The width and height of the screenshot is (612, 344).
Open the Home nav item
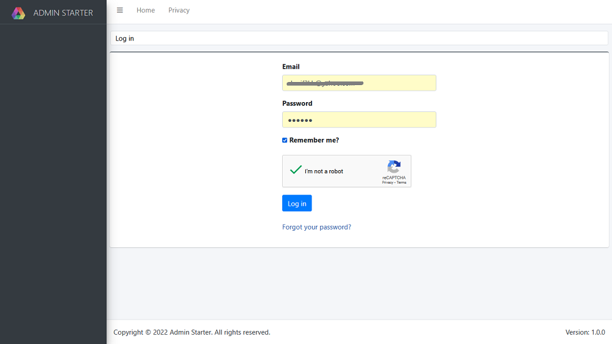[x=146, y=10]
